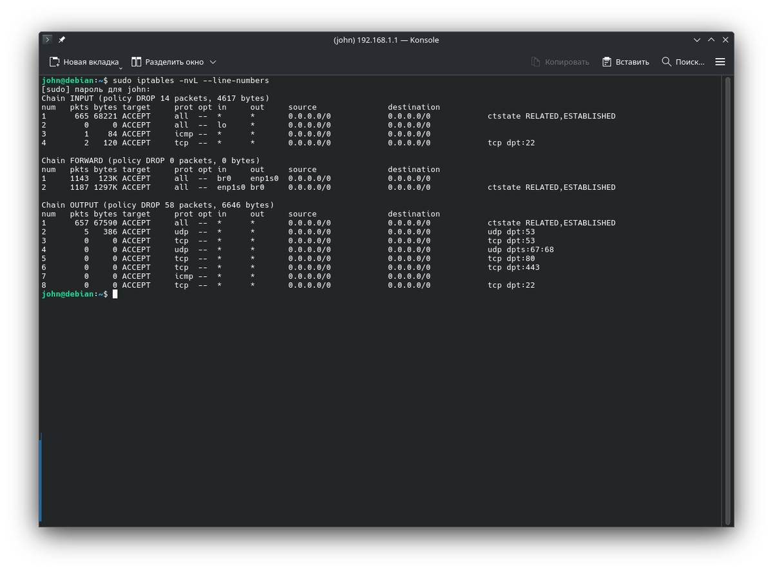Click 'udp dpt:53' rule text
This screenshot has height=573, width=773.
511,232
